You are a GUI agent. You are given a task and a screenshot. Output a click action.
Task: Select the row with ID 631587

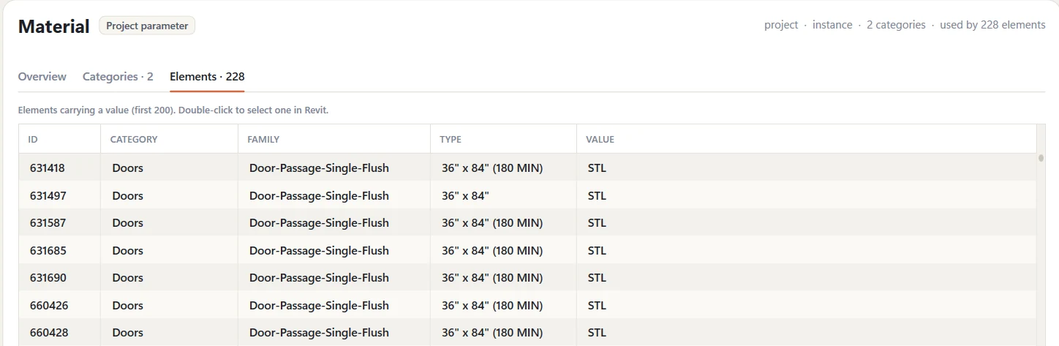click(x=527, y=222)
